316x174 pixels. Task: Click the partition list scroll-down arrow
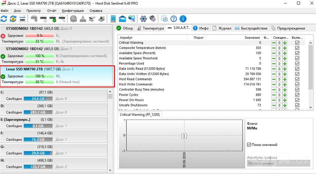click(x=110, y=170)
